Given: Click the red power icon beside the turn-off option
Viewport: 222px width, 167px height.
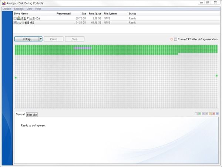Looking at the screenshot, I should tap(172, 39).
